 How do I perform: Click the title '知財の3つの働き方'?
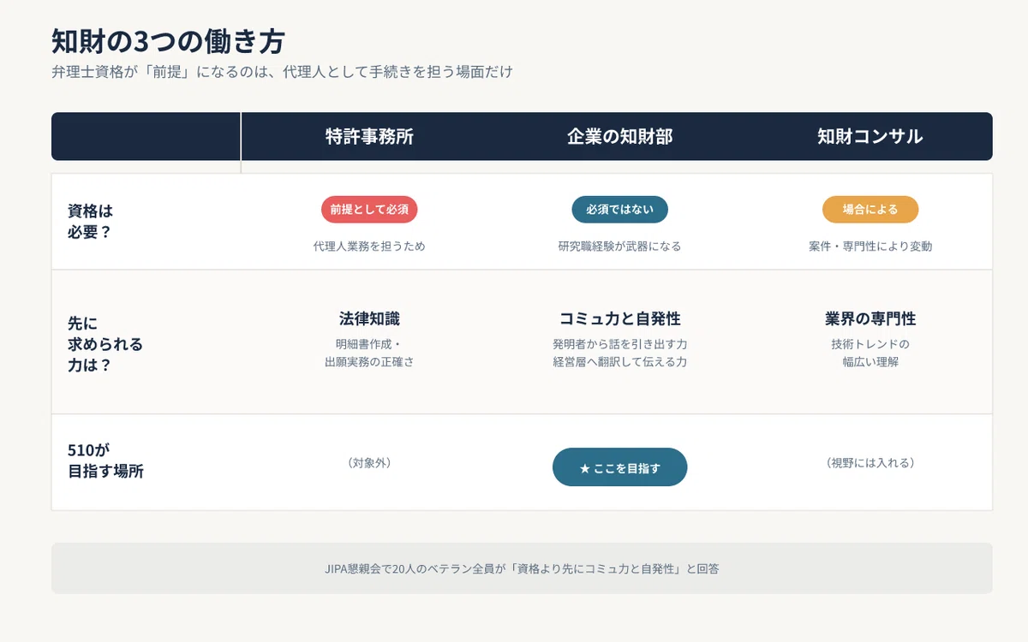coord(168,41)
